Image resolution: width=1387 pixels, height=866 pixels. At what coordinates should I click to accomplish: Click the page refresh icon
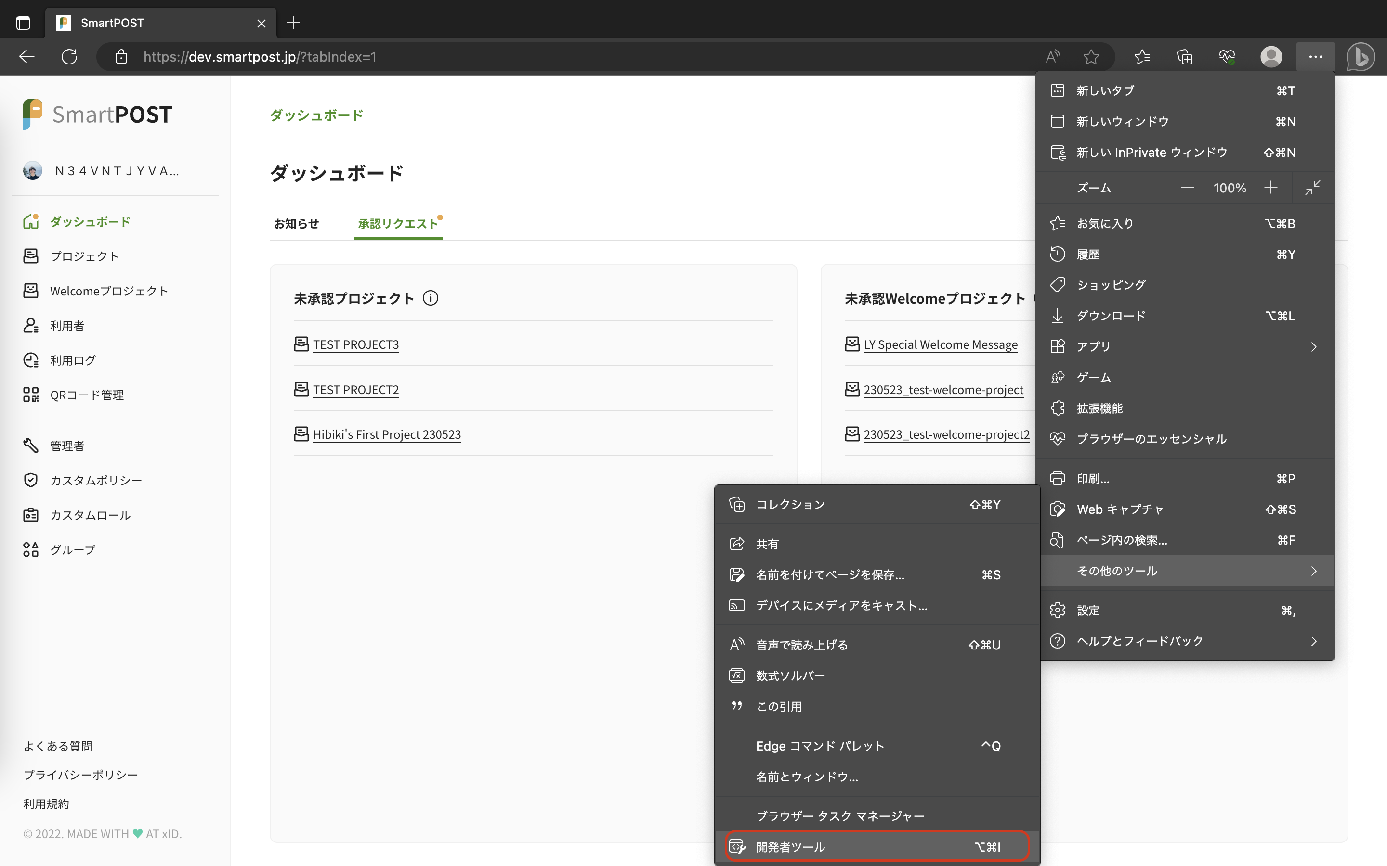tap(69, 57)
